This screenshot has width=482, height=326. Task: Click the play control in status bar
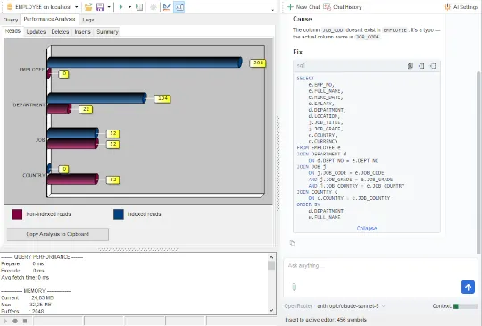tap(5, 321)
